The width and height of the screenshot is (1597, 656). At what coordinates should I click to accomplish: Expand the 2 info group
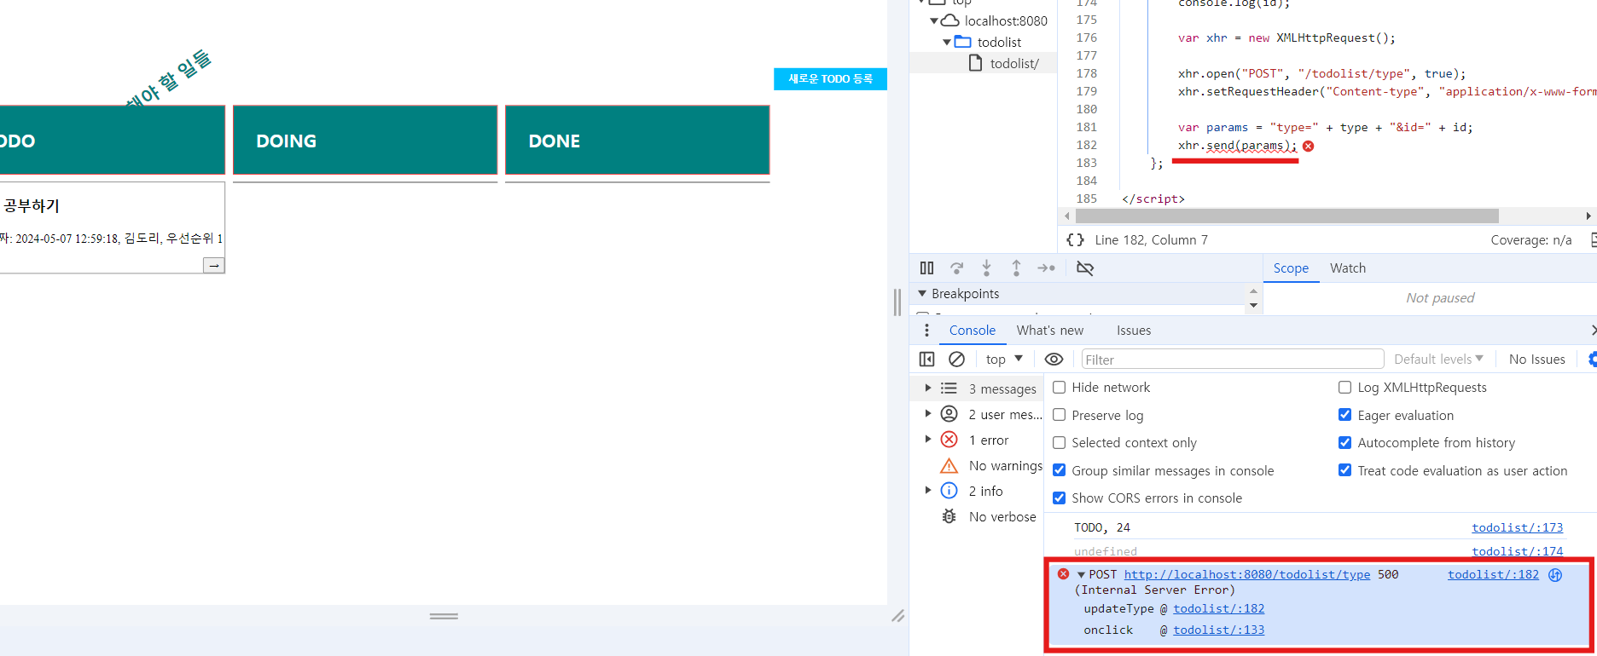[x=928, y=491]
